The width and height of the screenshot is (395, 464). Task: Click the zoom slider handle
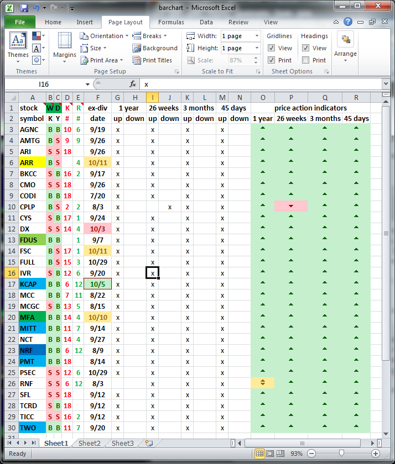click(x=342, y=454)
